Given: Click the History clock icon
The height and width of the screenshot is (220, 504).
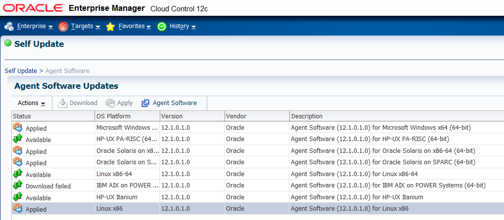Looking at the screenshot, I should pos(162,27).
